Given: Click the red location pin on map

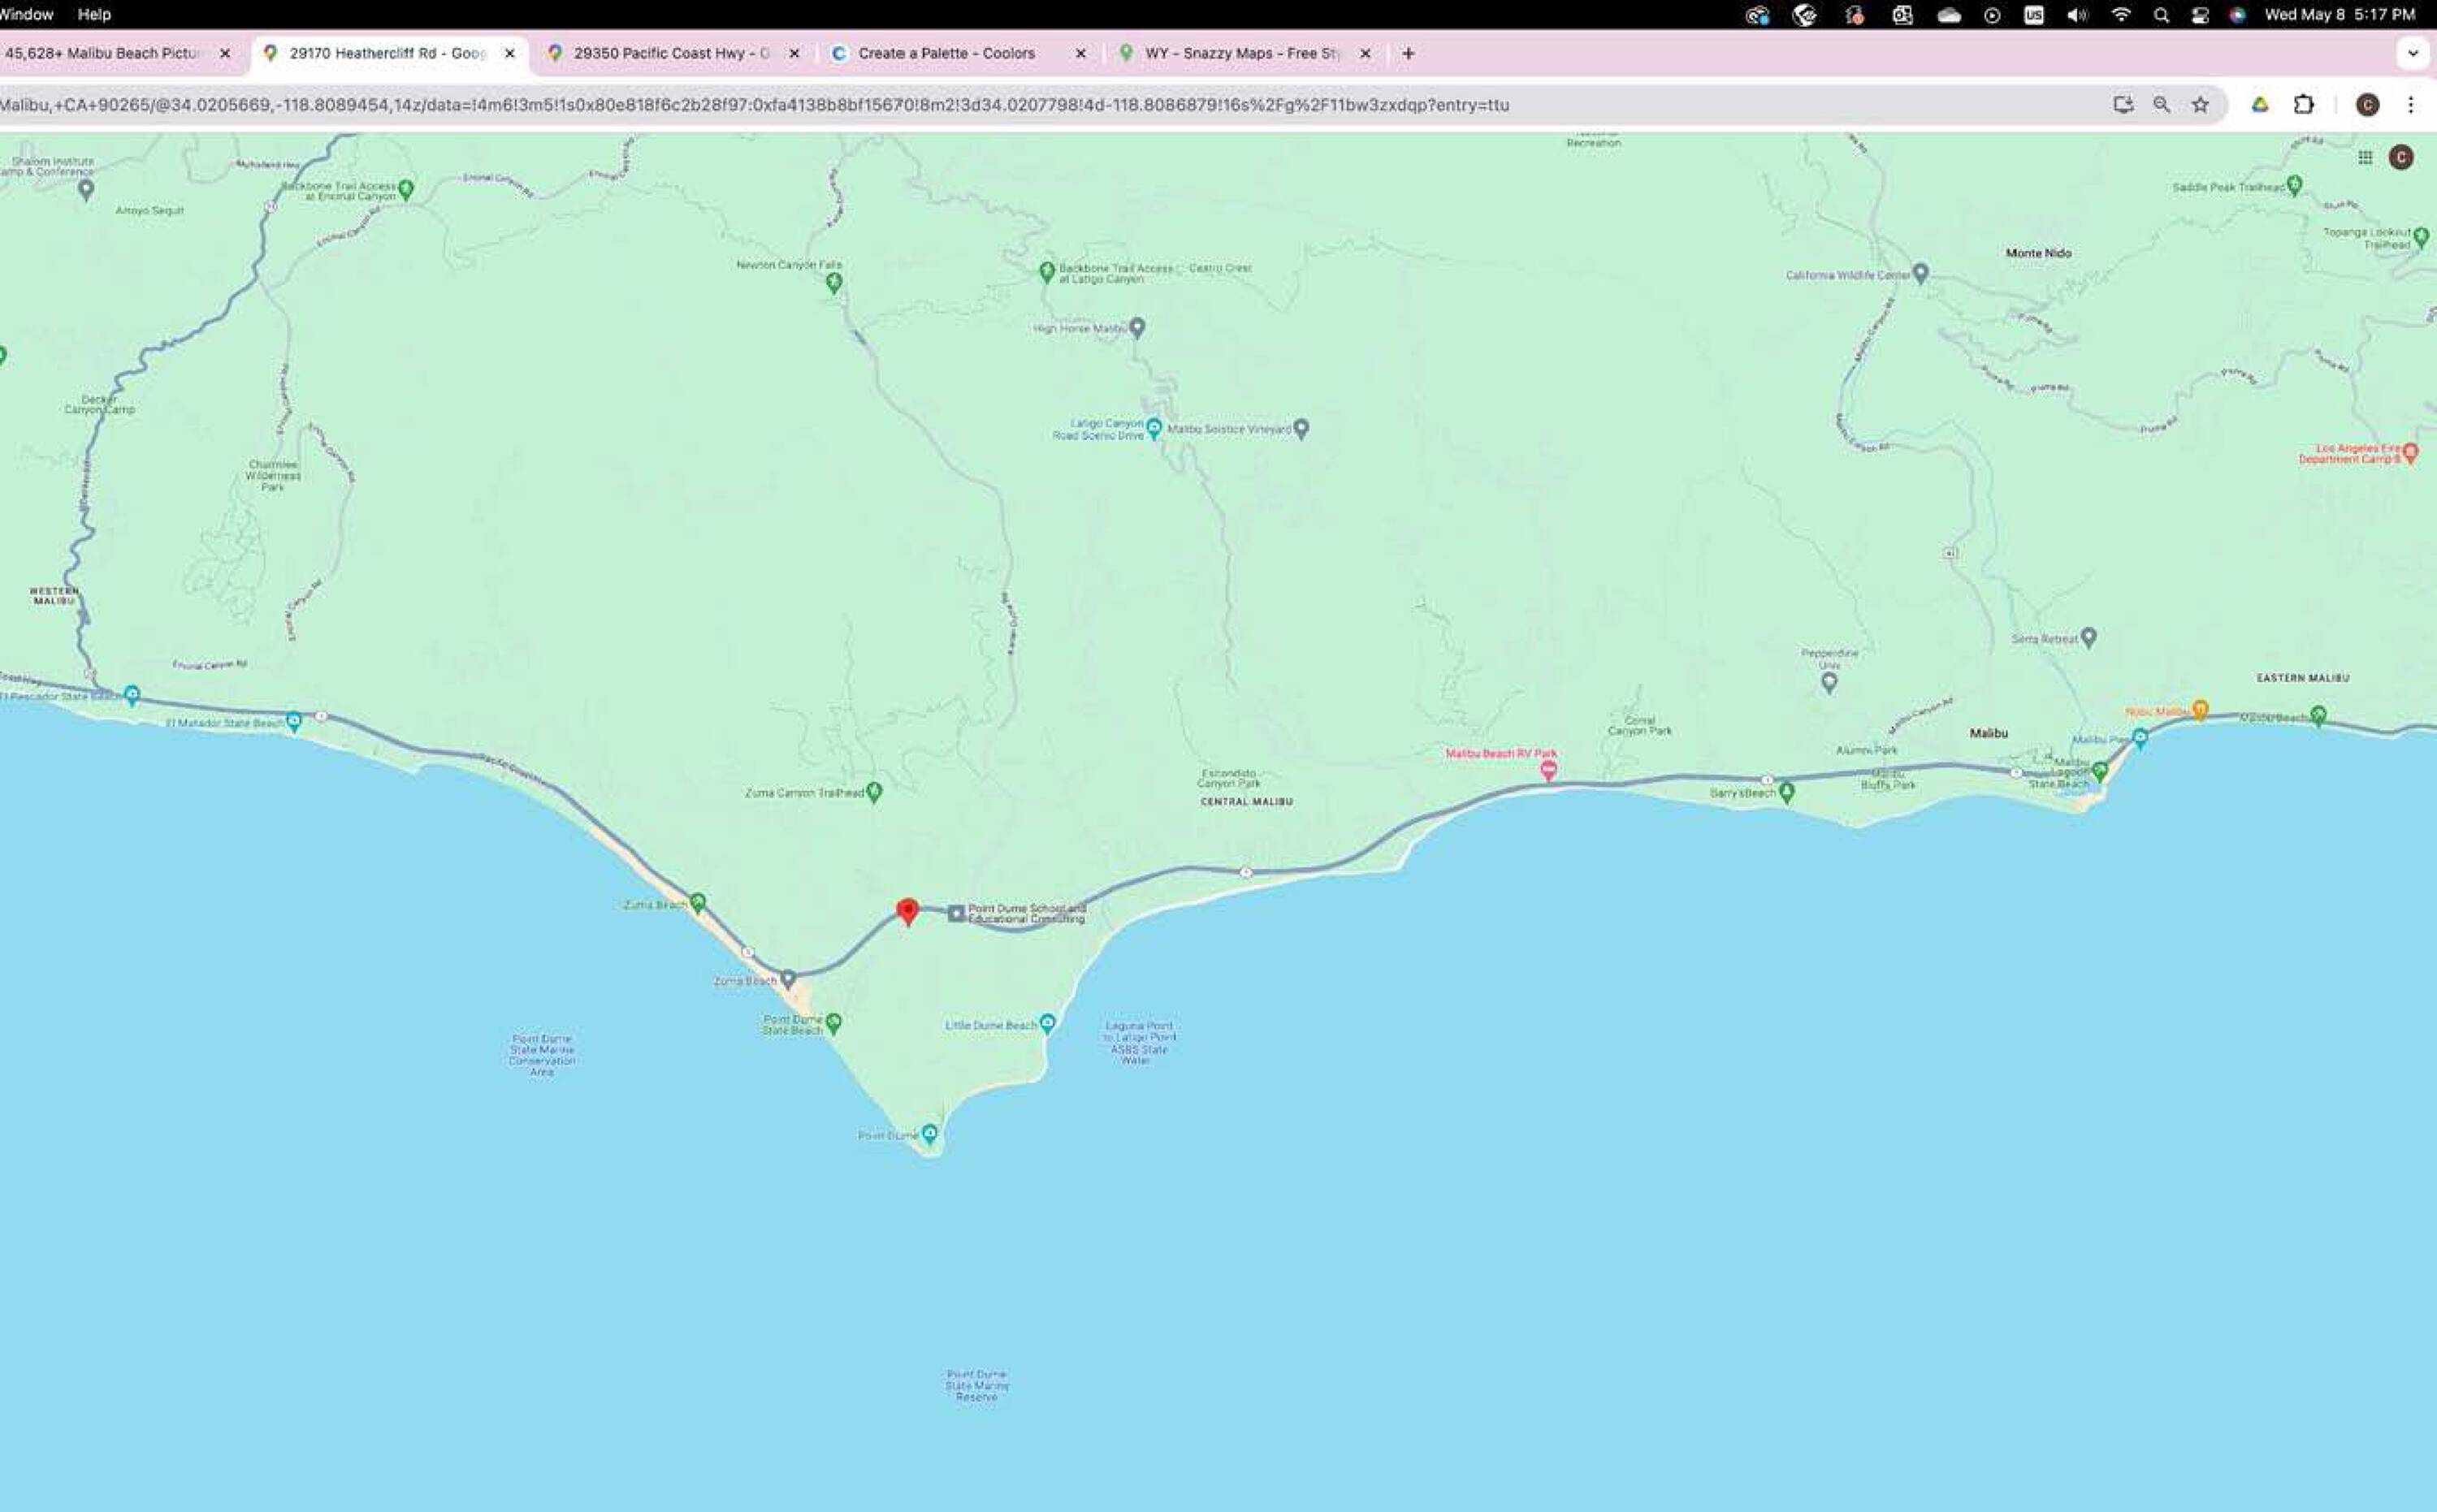Looking at the screenshot, I should coord(907,910).
